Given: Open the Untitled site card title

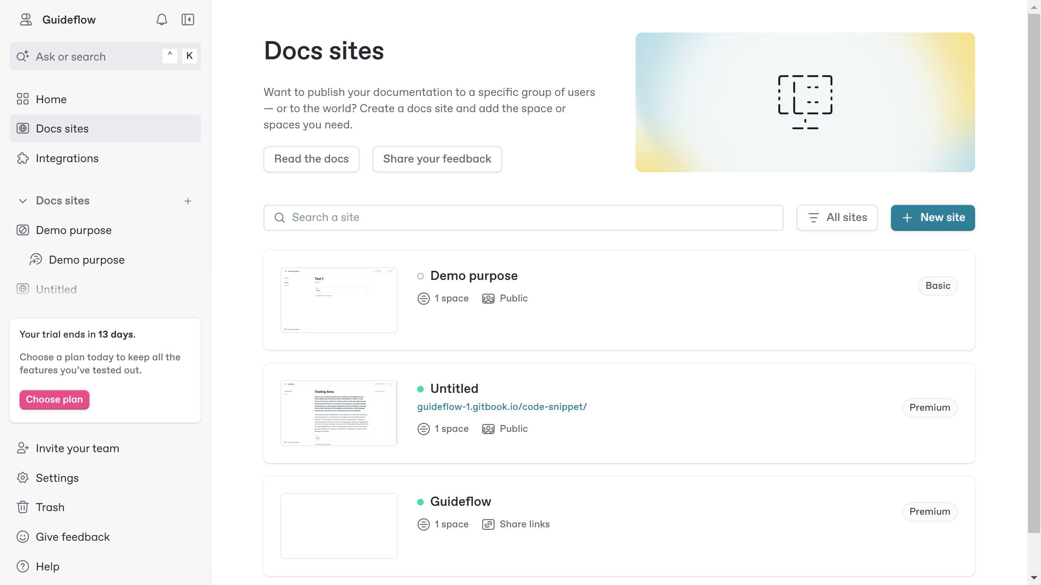Looking at the screenshot, I should point(454,388).
